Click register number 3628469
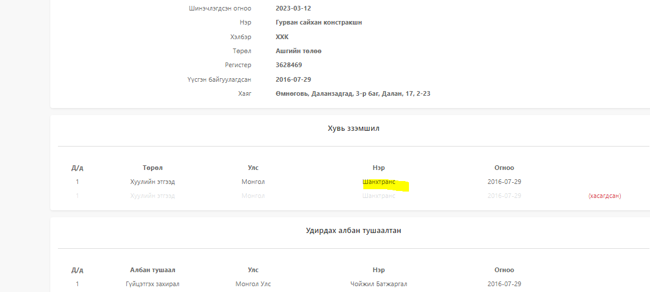Image resolution: width=650 pixels, height=292 pixels. click(289, 65)
